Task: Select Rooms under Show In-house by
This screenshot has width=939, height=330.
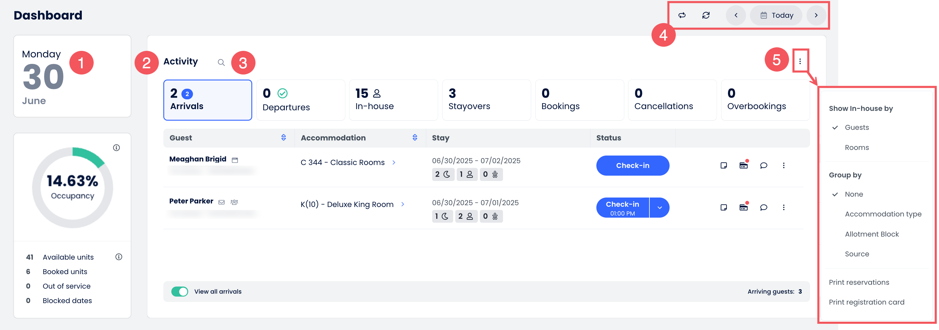Action: pyautogui.click(x=857, y=147)
